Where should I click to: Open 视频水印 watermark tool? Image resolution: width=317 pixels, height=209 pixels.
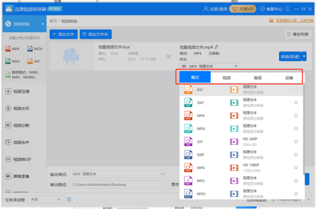[x=17, y=108]
